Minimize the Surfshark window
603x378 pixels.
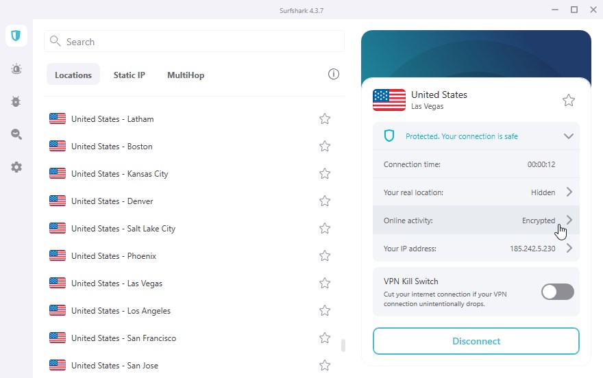pos(555,10)
